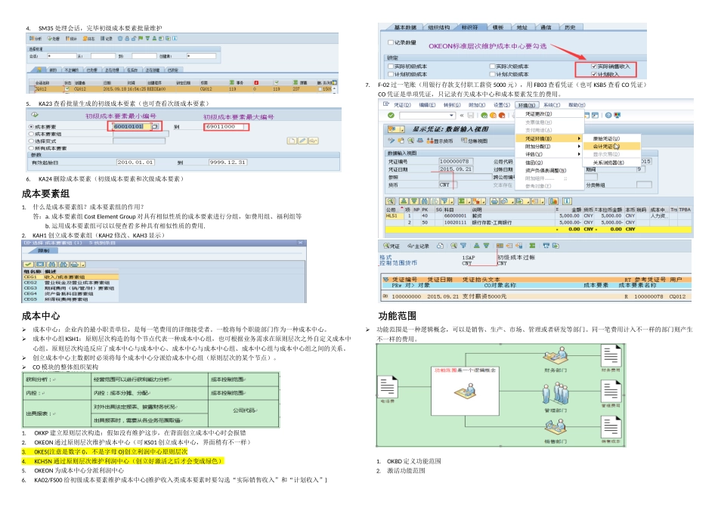Click the glasses display icon in KA23
Image resolution: width=718 pixels, height=508 pixels.
pyautogui.click(x=313, y=141)
